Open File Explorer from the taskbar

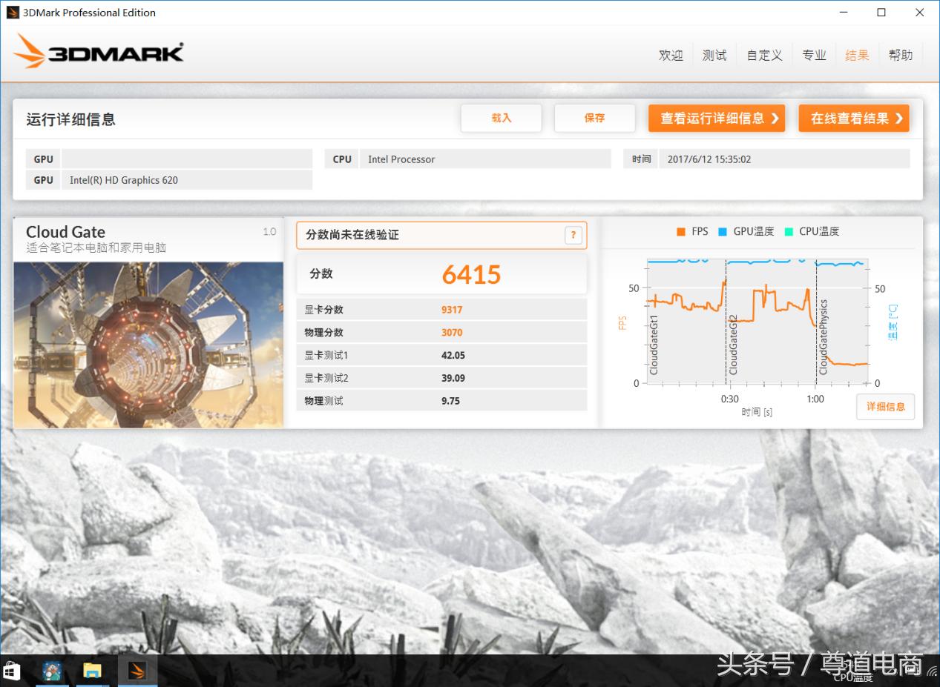pyautogui.click(x=92, y=671)
